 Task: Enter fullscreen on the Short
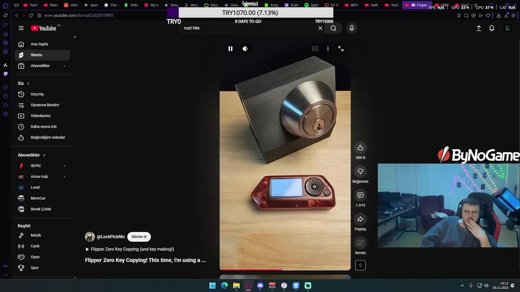click(x=341, y=49)
